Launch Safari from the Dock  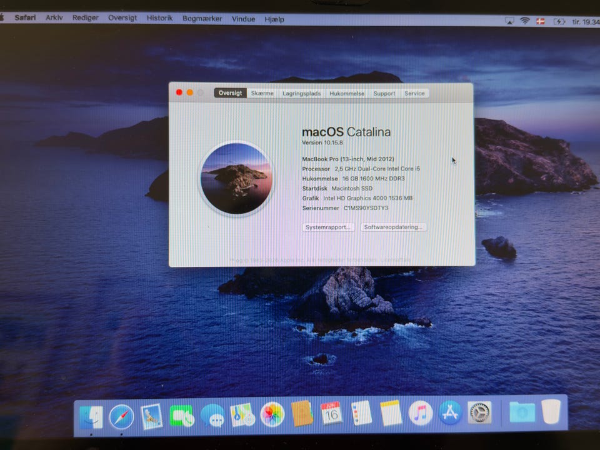pyautogui.click(x=121, y=417)
